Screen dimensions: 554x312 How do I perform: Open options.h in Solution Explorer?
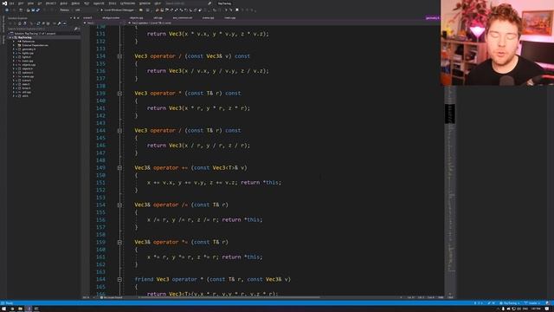28,73
